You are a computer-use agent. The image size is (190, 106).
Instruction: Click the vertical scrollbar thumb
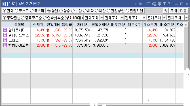click(186, 48)
